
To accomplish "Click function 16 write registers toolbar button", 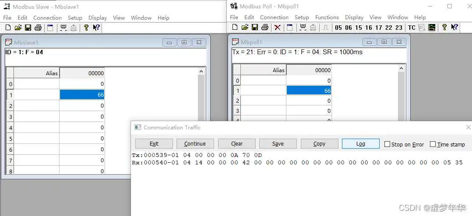I will [x=369, y=28].
